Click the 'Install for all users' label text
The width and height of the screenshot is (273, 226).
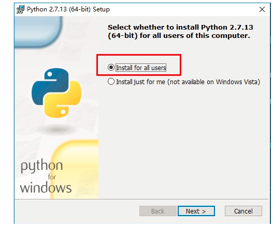(141, 68)
